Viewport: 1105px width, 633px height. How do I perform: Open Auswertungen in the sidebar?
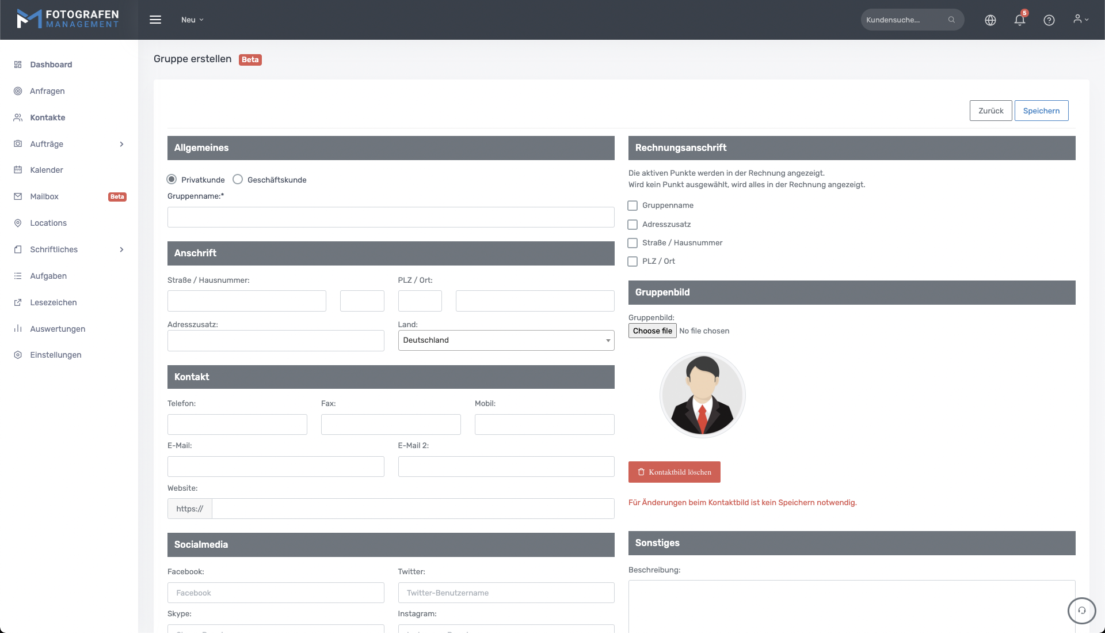(57, 329)
